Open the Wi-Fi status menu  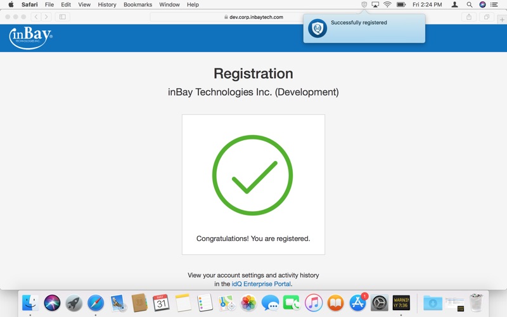pos(387,4)
